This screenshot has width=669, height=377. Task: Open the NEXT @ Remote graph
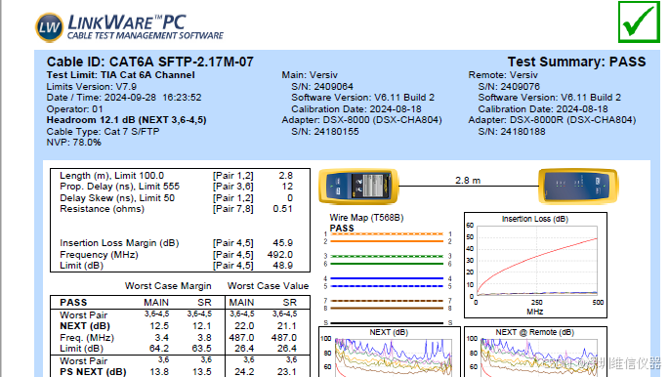pos(535,352)
